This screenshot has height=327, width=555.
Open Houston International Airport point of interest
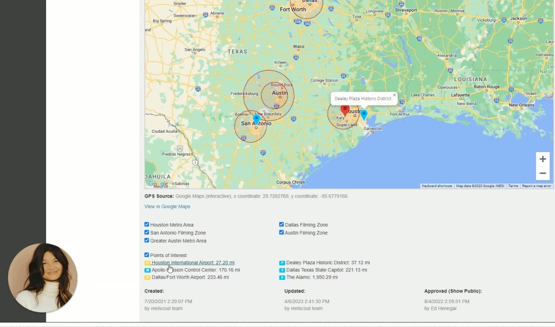193,263
